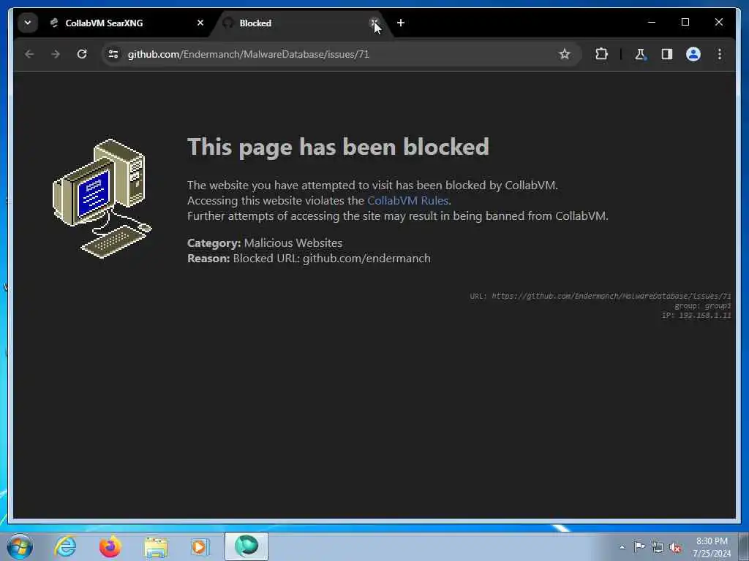Image resolution: width=749 pixels, height=561 pixels.
Task: Click the 'group: group1' debug text
Action: click(703, 306)
